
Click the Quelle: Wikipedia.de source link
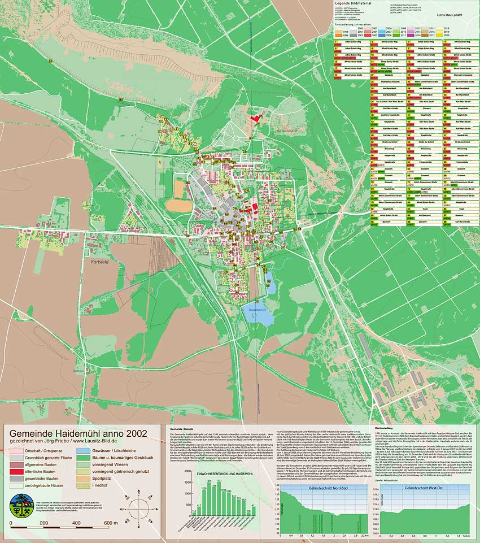[x=386, y=480]
